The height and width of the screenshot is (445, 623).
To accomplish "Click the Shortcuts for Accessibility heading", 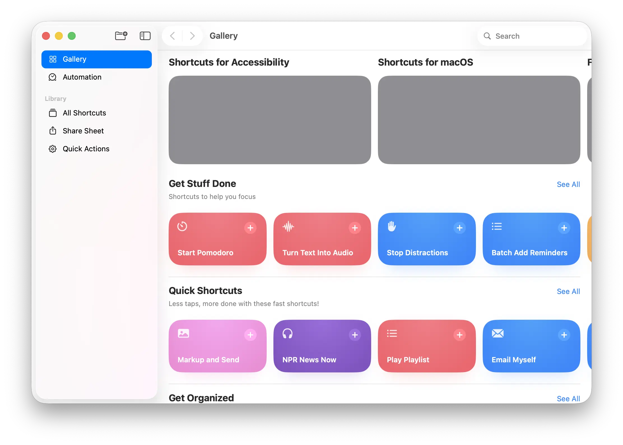I will pos(229,62).
